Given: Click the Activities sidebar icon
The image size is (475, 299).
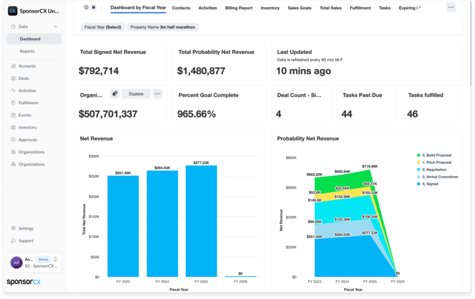Looking at the screenshot, I should 13,91.
